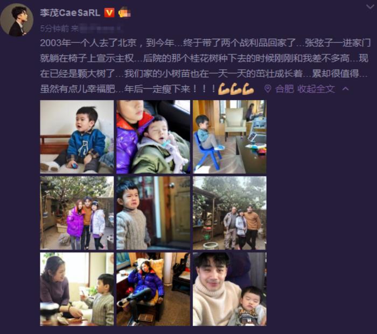Open courtyard photo of three adults
This screenshot has height=334, width=377.
point(229,213)
